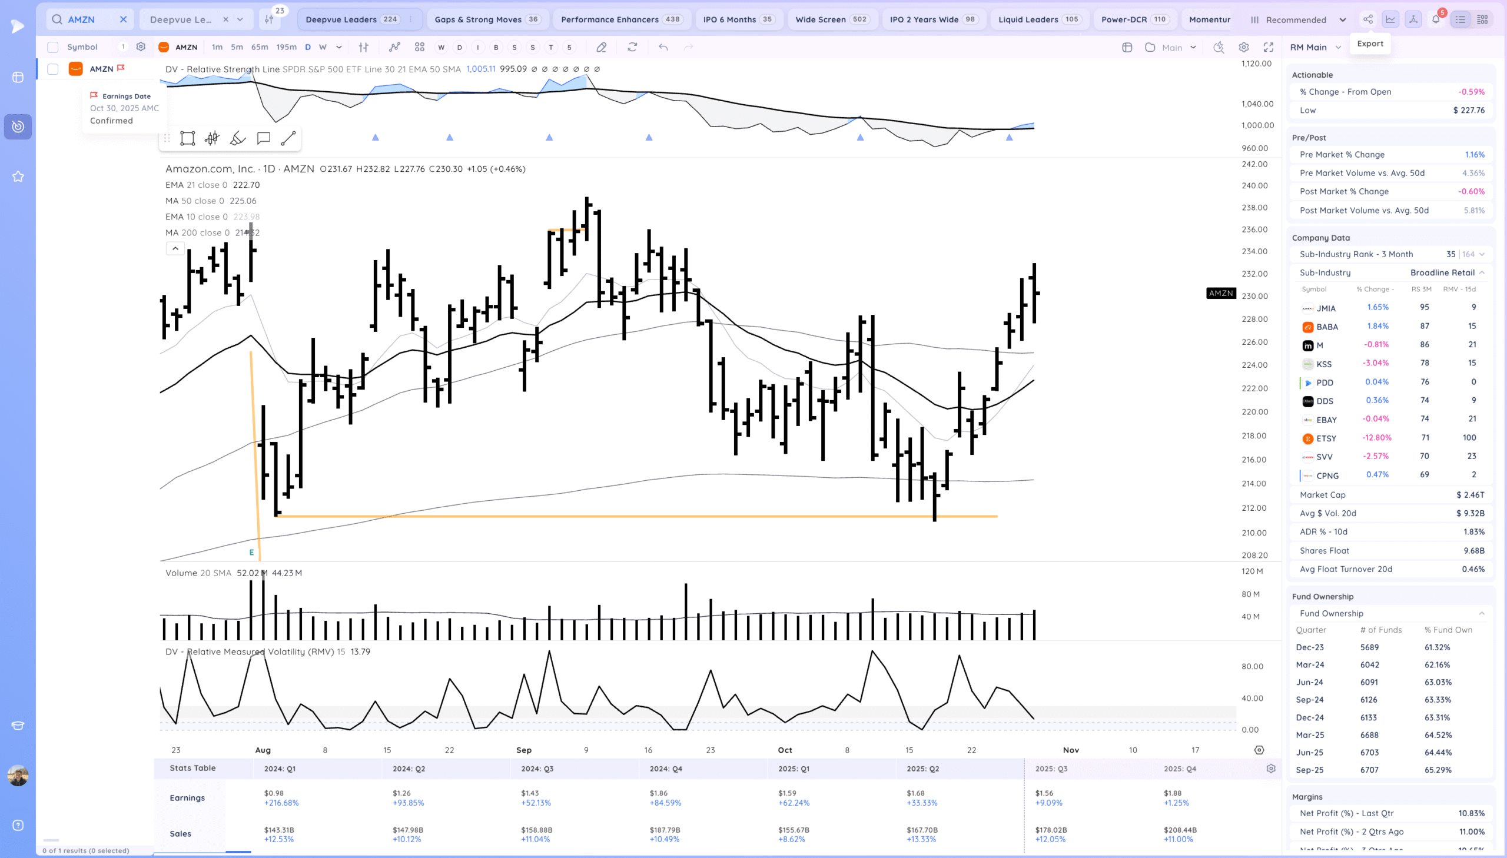Toggle the Symbol header select-all checkbox
The image size is (1507, 858).
[x=53, y=47]
